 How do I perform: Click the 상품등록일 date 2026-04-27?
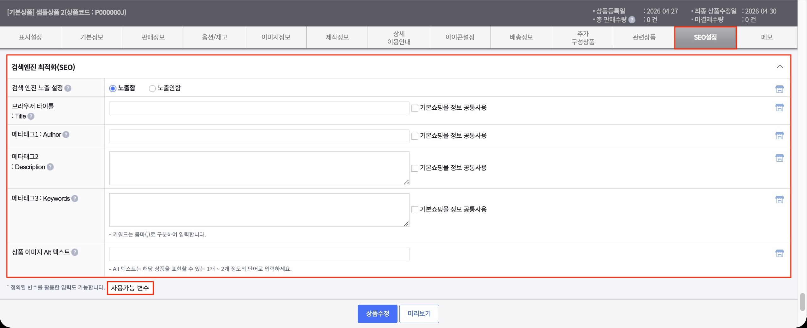click(x=662, y=11)
